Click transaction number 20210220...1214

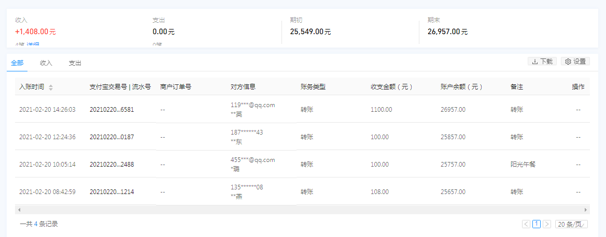tap(111, 192)
